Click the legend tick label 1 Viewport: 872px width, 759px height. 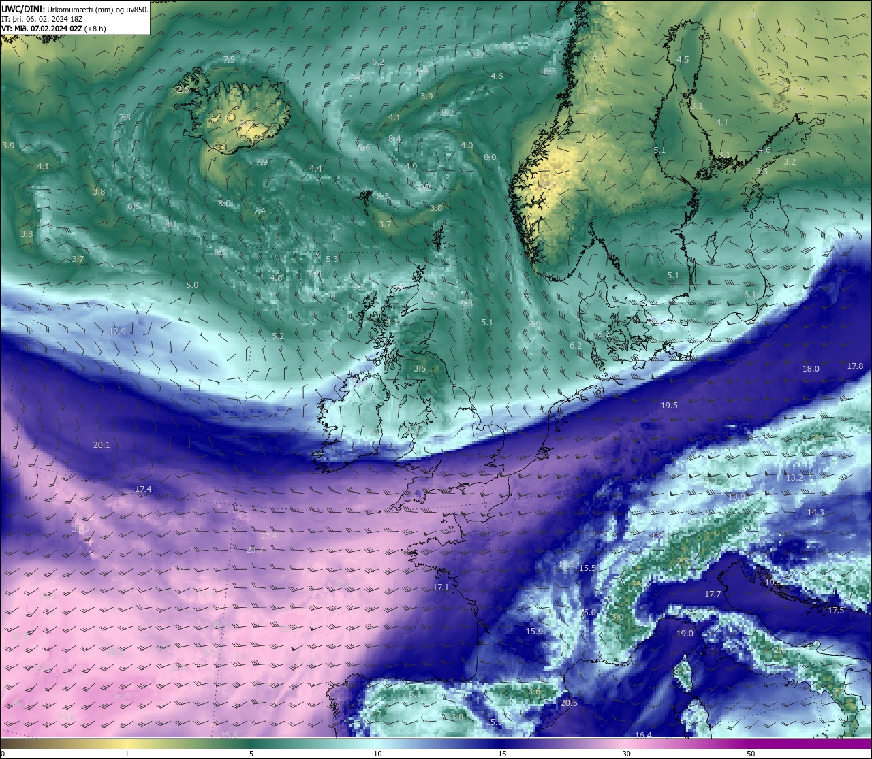pyautogui.click(x=127, y=753)
